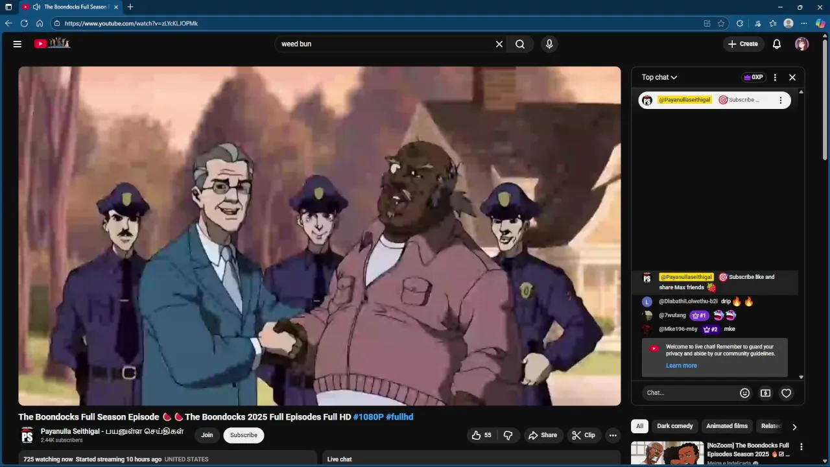Click the chat panel scrollbar down arrow
This screenshot has height=467, width=830.
[801, 377]
